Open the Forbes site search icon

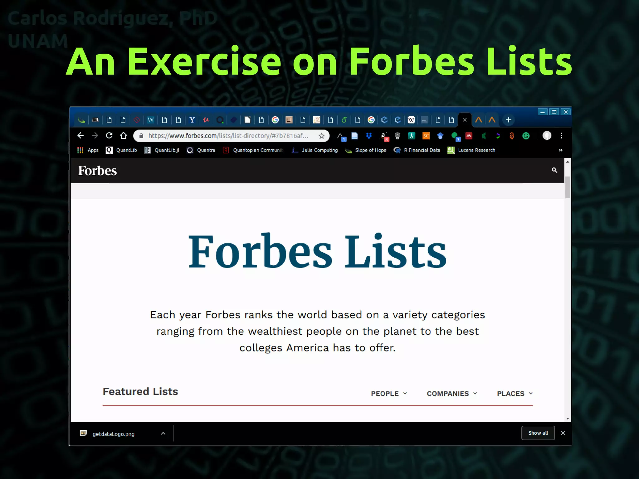(554, 170)
